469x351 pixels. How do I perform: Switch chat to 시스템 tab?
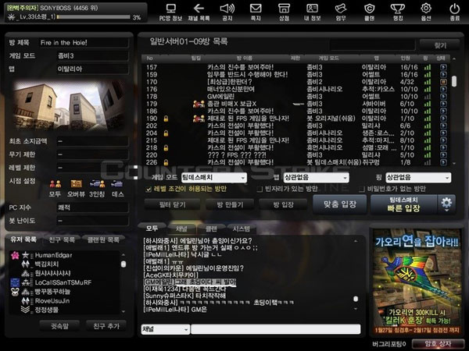point(241,229)
